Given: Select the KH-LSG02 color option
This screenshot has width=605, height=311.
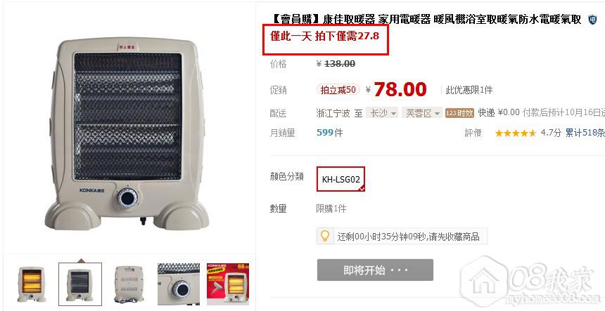Looking at the screenshot, I should coord(340,179).
